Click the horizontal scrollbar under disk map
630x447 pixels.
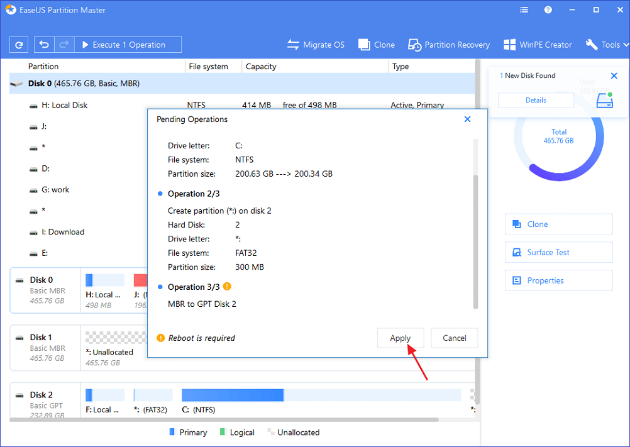pos(224,420)
